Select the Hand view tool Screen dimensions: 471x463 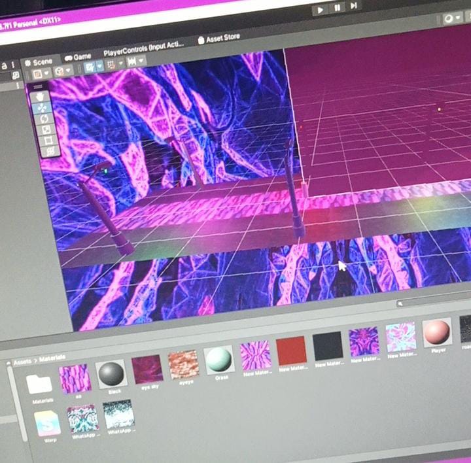pyautogui.click(x=41, y=97)
